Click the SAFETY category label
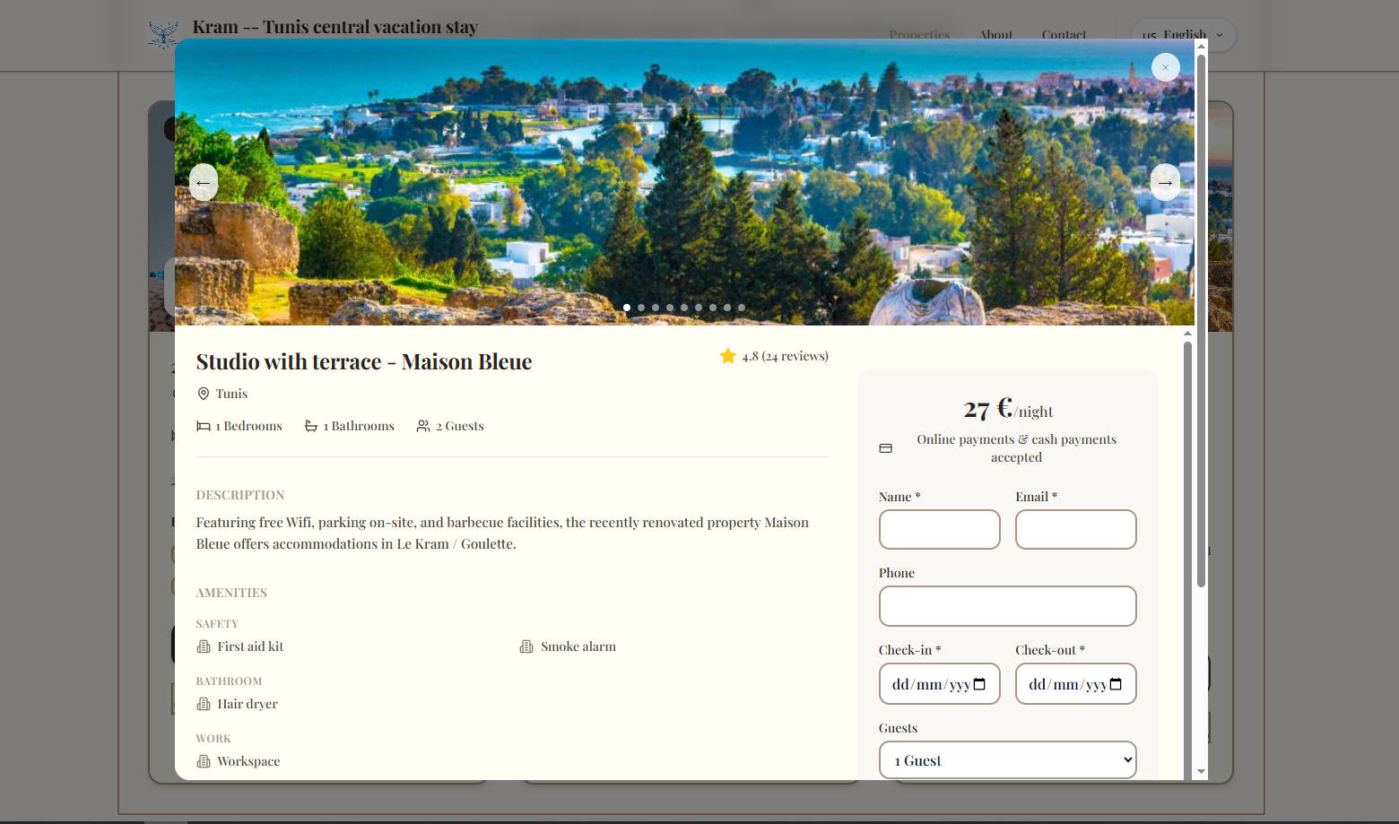The image size is (1399, 824). click(x=217, y=624)
